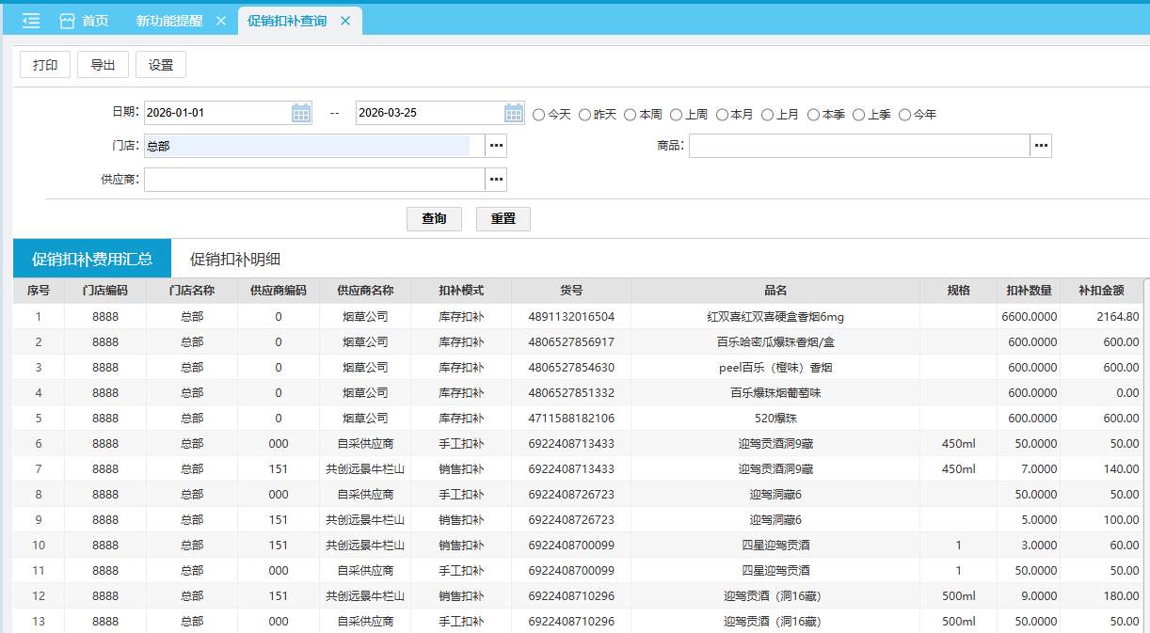Open the end date calendar picker
Viewport: 1150px width, 633px height.
tap(514, 114)
